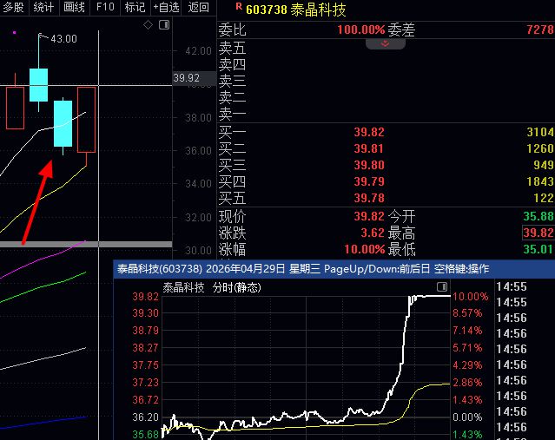
Task: Click the 委比 100.00% value
Action: click(361, 30)
